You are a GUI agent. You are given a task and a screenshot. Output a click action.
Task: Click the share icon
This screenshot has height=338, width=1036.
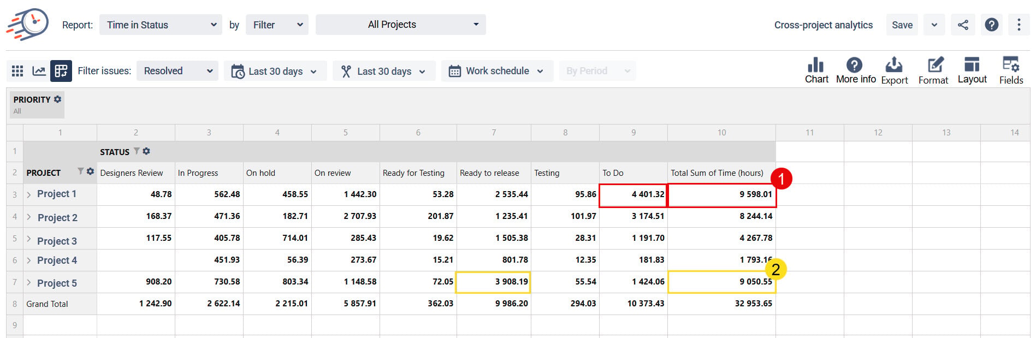click(963, 25)
